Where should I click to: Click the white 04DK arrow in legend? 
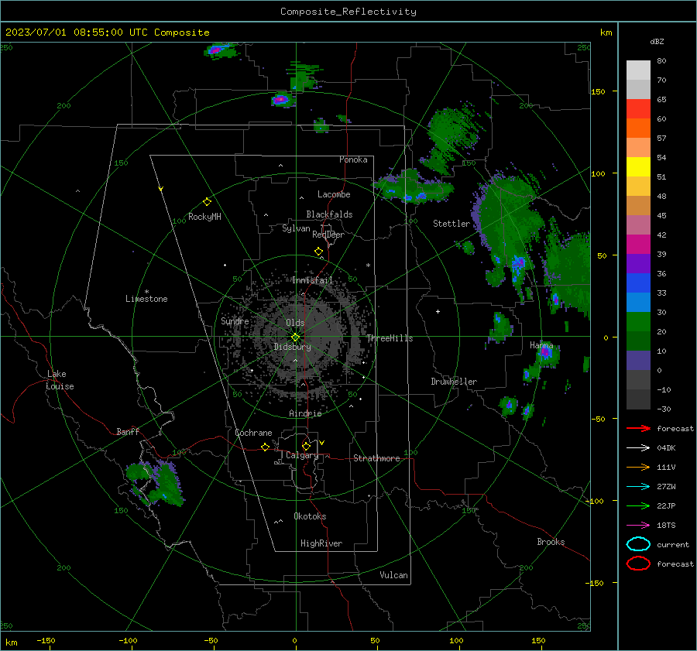point(638,448)
